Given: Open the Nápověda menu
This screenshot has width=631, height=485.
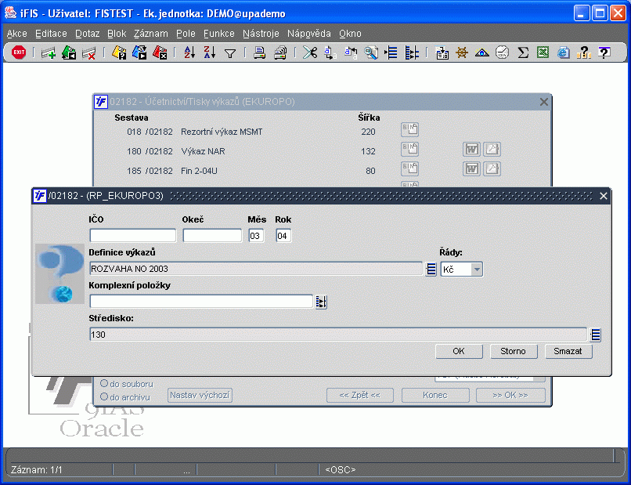Looking at the screenshot, I should [x=309, y=34].
